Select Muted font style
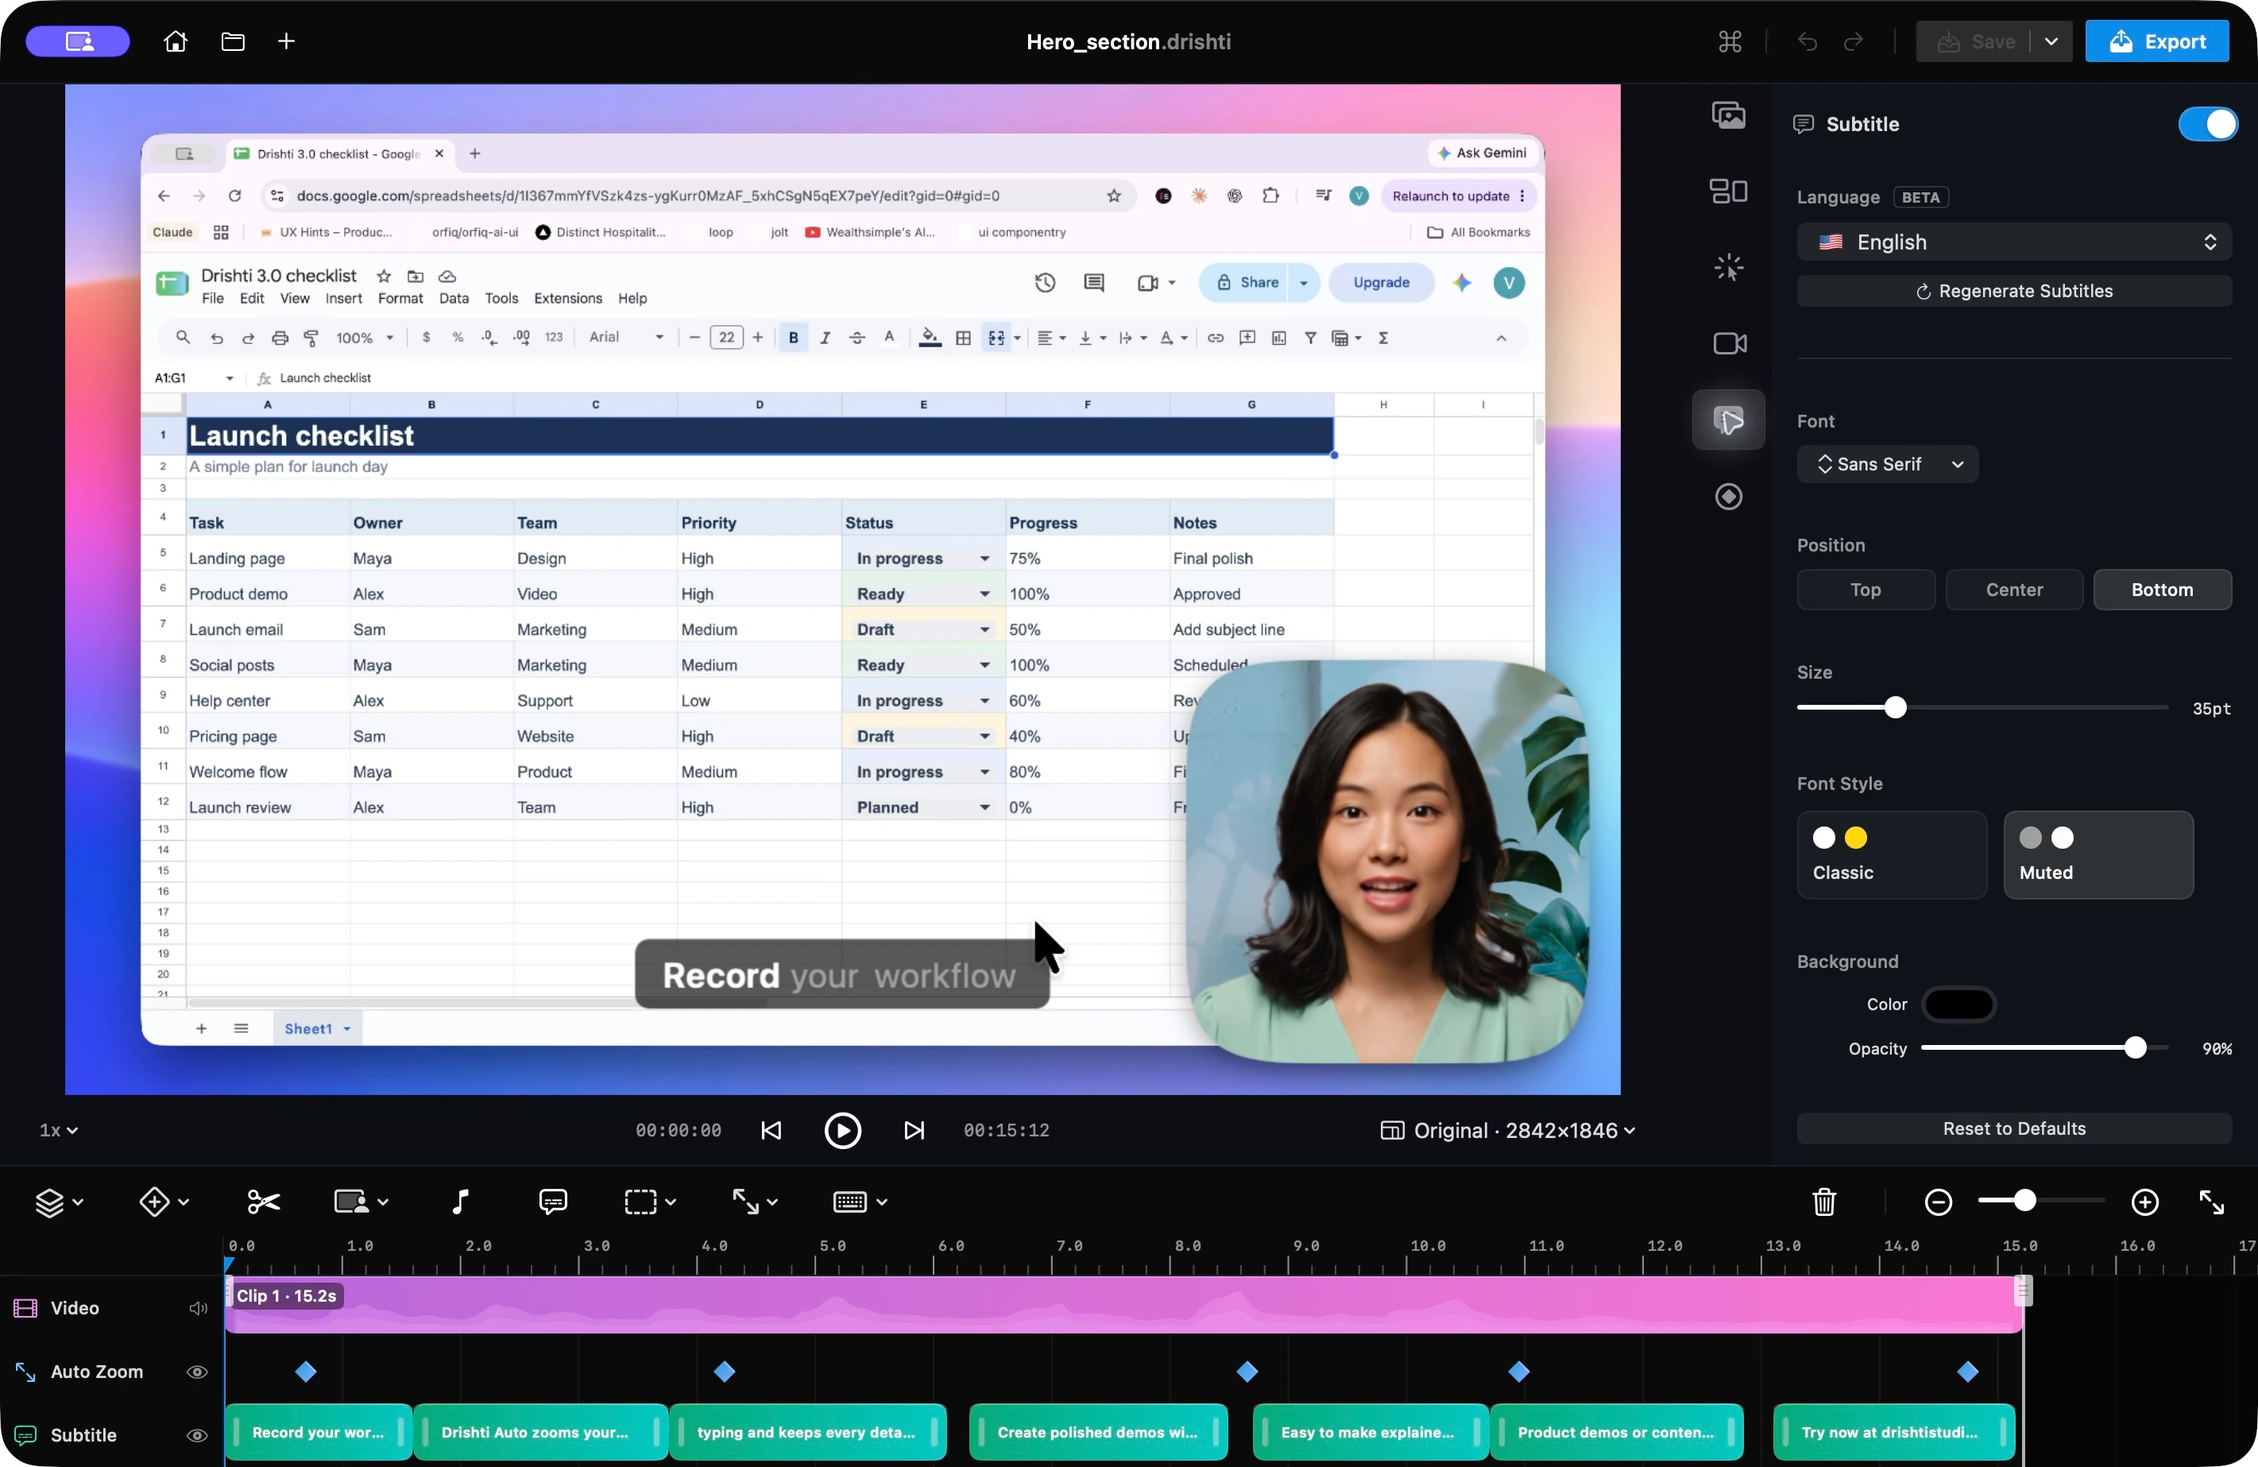The image size is (2258, 1467). tap(2098, 855)
